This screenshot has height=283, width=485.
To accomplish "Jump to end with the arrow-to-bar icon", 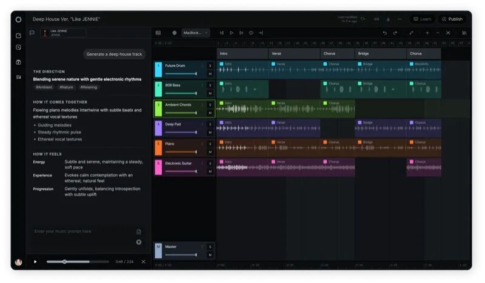I will point(261,33).
